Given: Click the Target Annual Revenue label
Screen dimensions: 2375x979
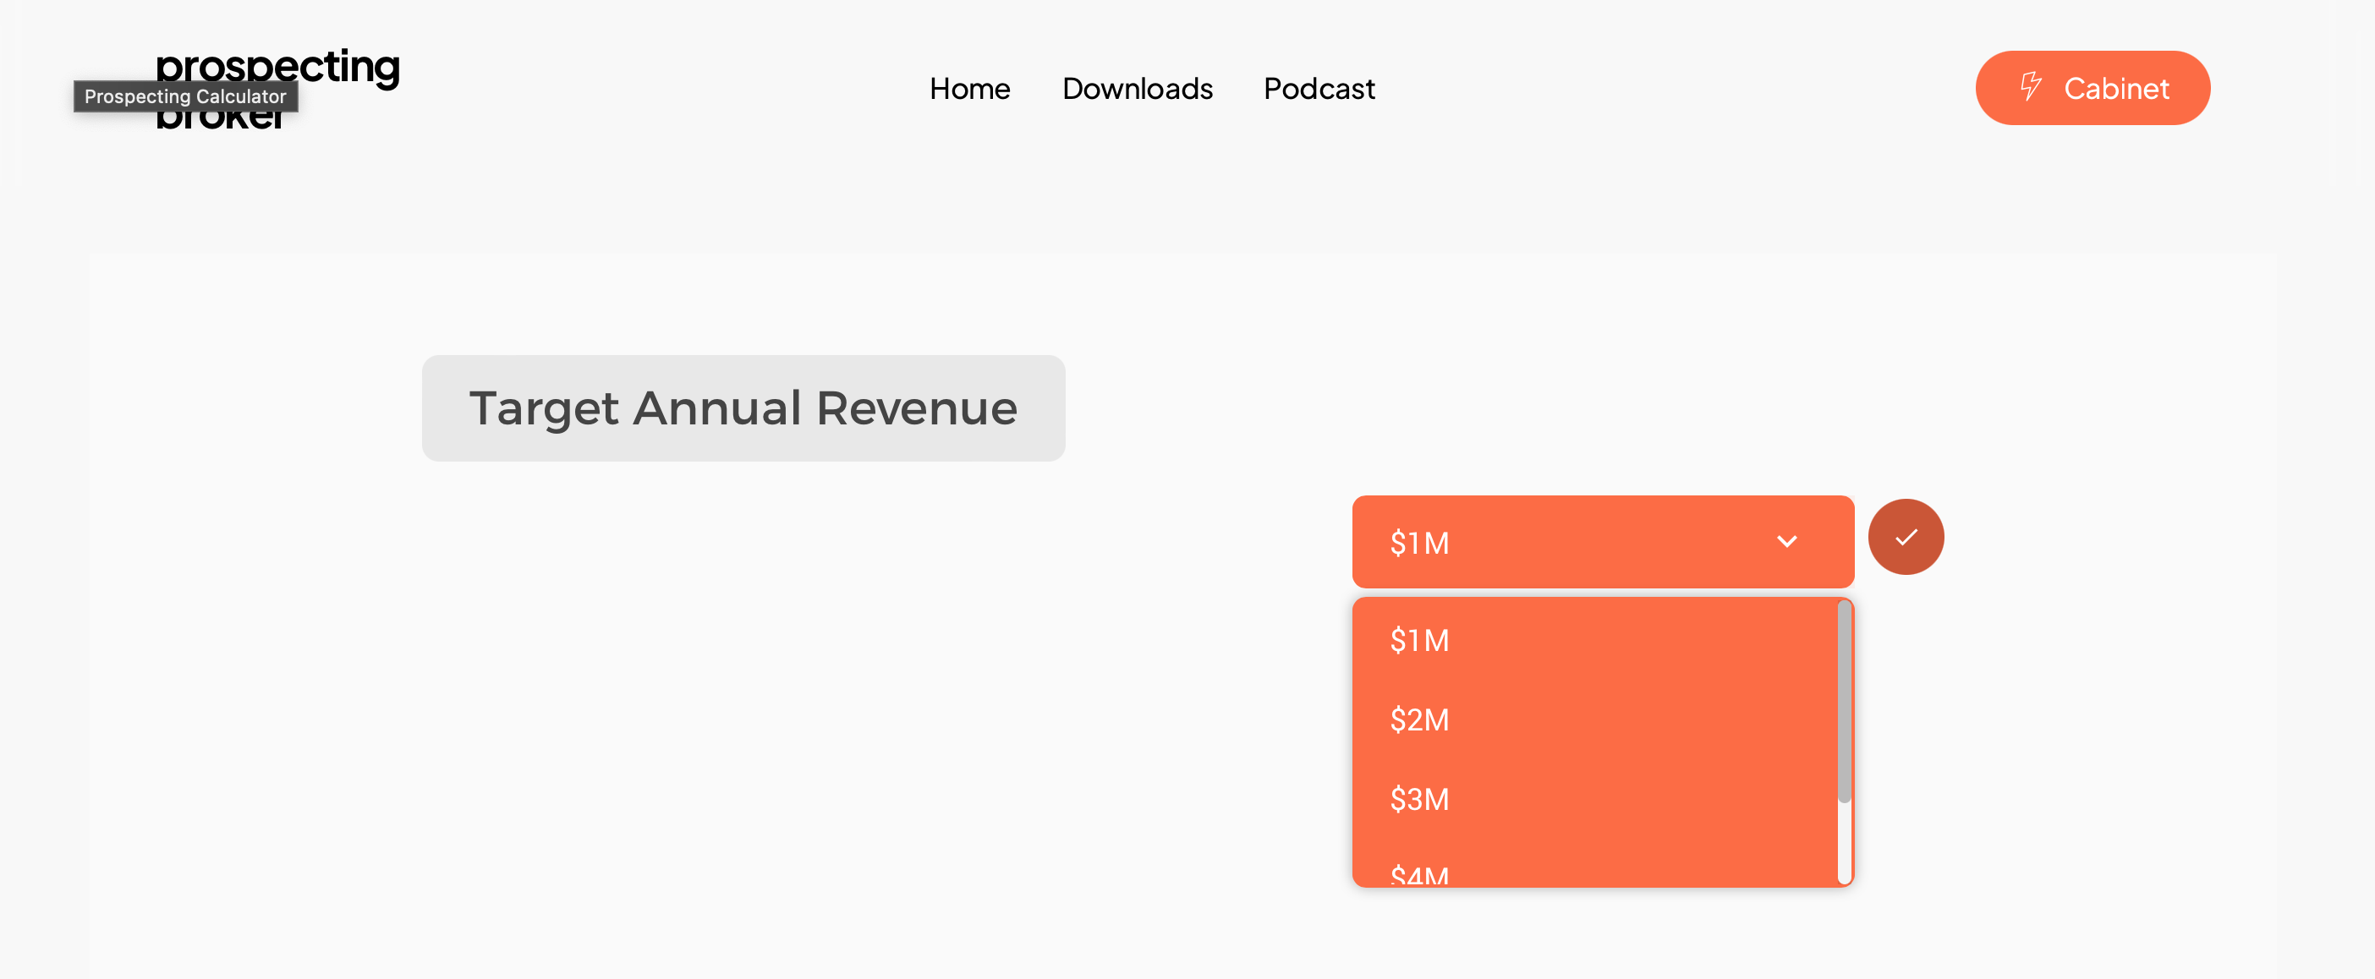Looking at the screenshot, I should tap(743, 408).
